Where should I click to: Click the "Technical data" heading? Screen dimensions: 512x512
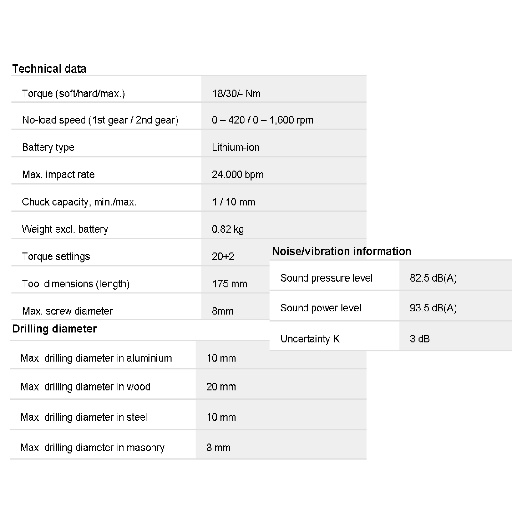(x=49, y=69)
